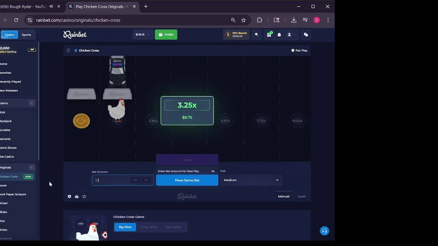Image resolution: width=438 pixels, height=246 pixels.
Task: Open the live support headset button
Action: pos(324,231)
